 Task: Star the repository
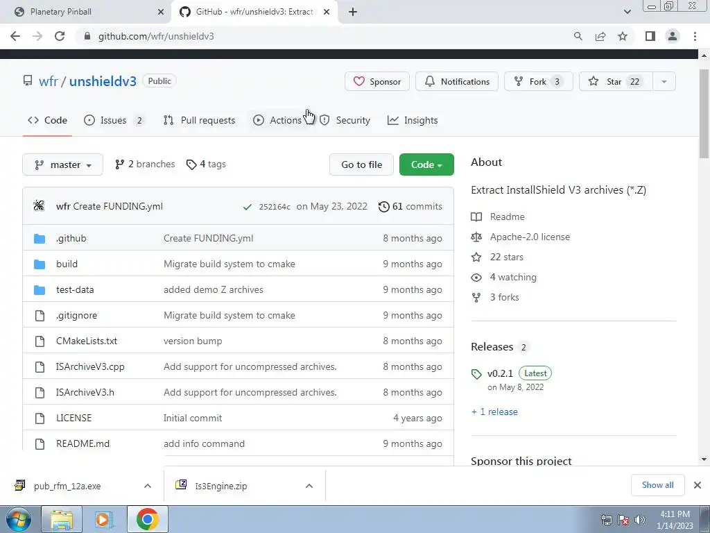tap(616, 82)
